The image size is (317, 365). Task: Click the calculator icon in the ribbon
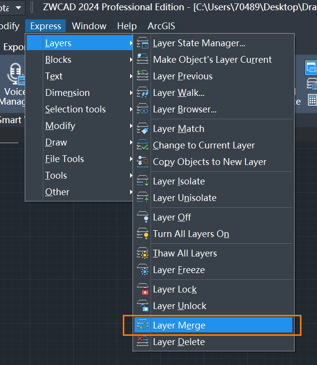pos(312,100)
